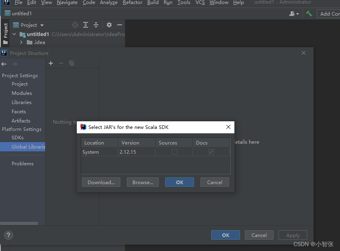Open the Refactor menu
Viewport: 340px width, 251px height.
point(132,3)
